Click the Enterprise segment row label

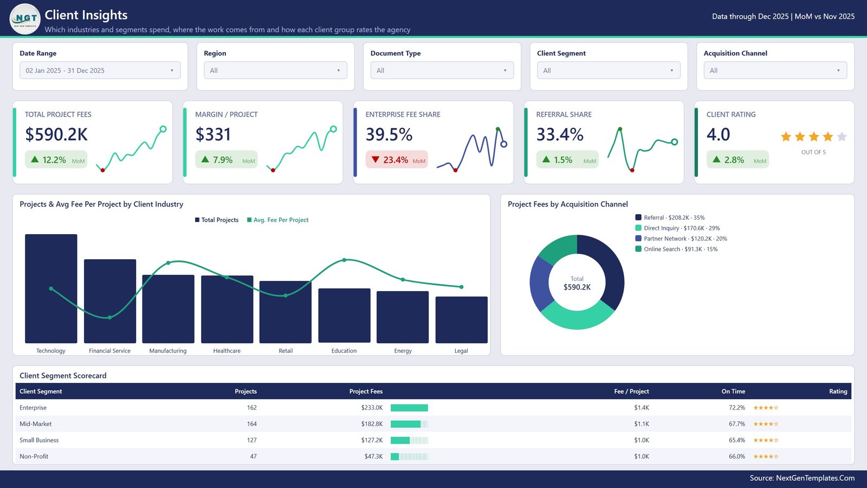pos(33,408)
